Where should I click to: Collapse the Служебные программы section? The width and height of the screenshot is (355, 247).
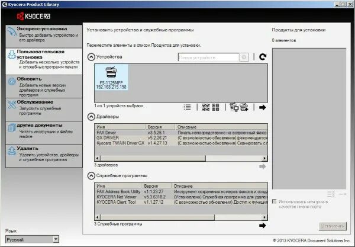pyautogui.click(x=91, y=176)
